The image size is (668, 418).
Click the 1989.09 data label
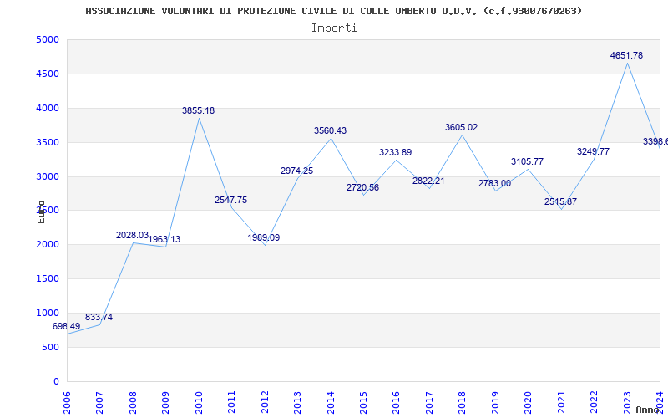click(264, 237)
